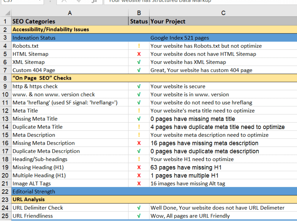The image size is (297, 222).
Task: Select column C header
Action: (223, 13)
